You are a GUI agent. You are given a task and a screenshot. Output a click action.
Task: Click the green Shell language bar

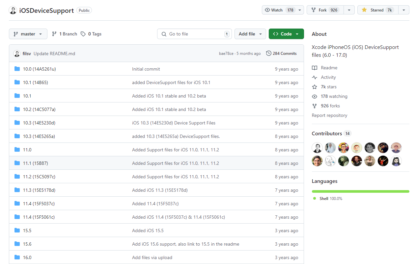click(361, 191)
